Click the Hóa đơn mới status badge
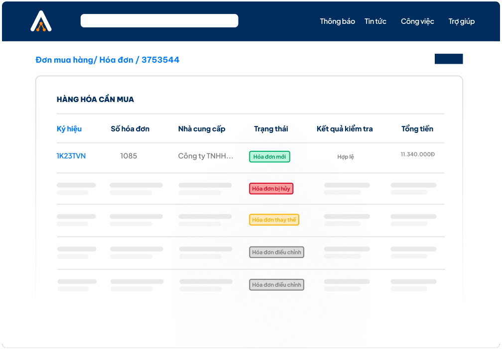Image resolution: width=502 pixels, height=349 pixels. [269, 156]
